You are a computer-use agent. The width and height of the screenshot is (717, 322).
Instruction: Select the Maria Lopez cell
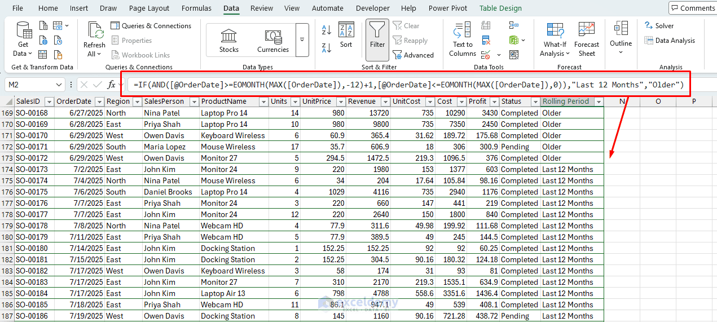(170, 147)
